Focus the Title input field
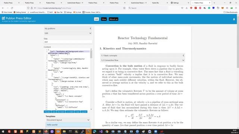Viewport: 239px width, 134px height. click(68, 42)
